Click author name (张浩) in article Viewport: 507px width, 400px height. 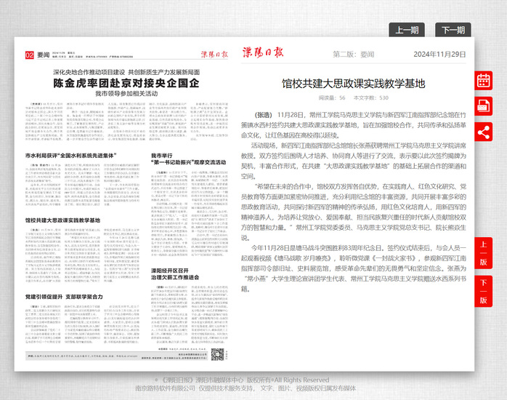[264, 115]
